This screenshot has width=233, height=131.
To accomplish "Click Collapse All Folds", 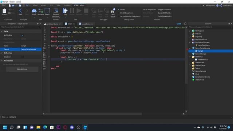I will point(165,16).
